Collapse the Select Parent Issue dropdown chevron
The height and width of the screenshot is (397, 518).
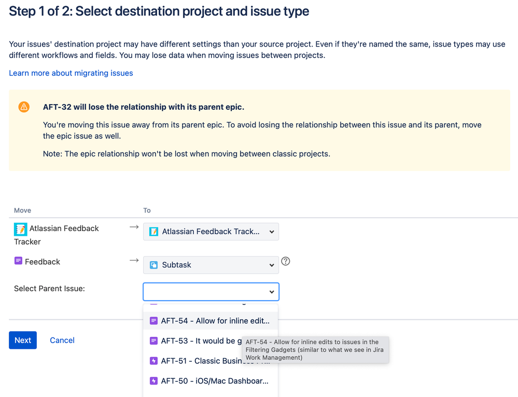coord(272,292)
